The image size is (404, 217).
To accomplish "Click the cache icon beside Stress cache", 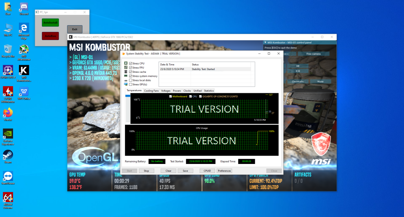I will [x=126, y=72].
